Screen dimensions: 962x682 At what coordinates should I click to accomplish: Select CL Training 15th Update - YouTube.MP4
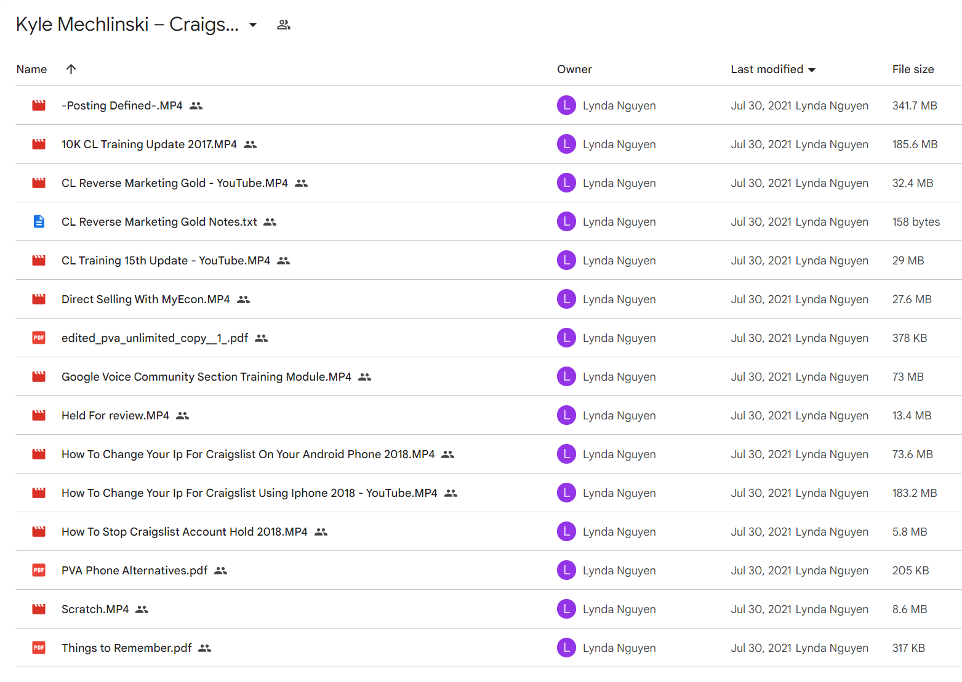(x=166, y=261)
